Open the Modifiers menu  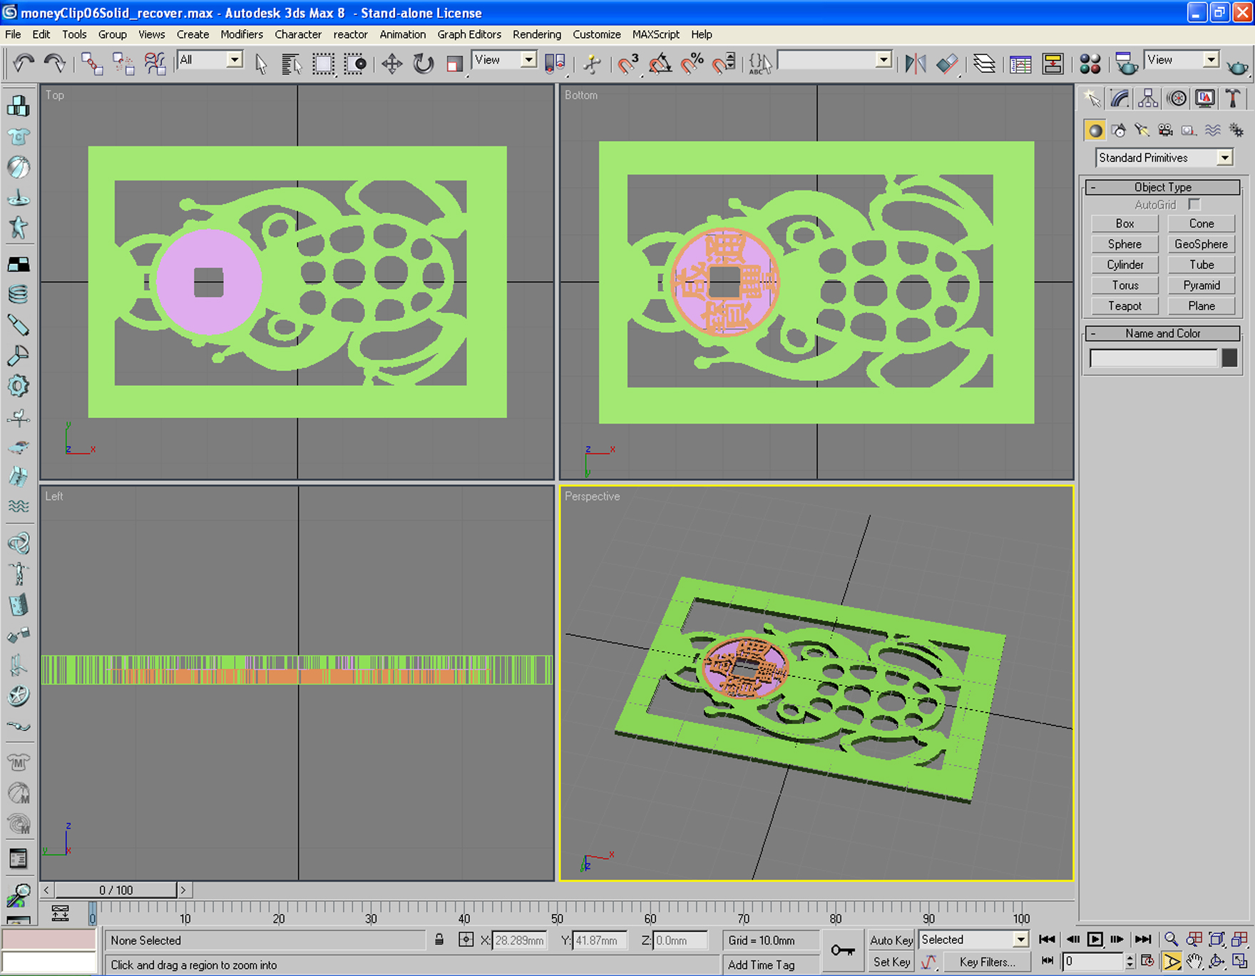tap(242, 34)
